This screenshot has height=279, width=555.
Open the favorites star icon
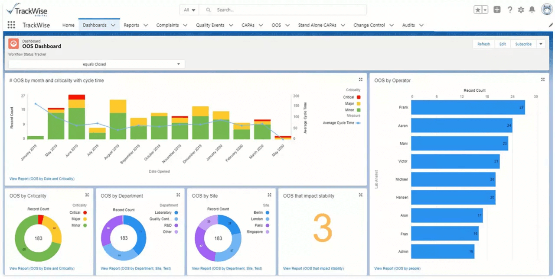(x=478, y=10)
